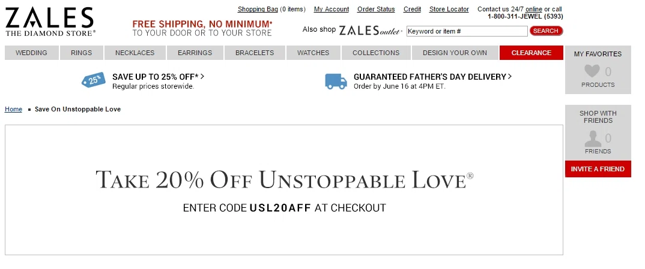
Task: Open the Wedding menu
Action: click(x=31, y=53)
